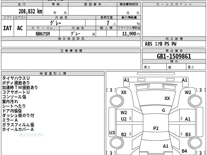Click the リサイクル預託金 header
The height and width of the screenshot is (155, 207).
(x=129, y=28)
